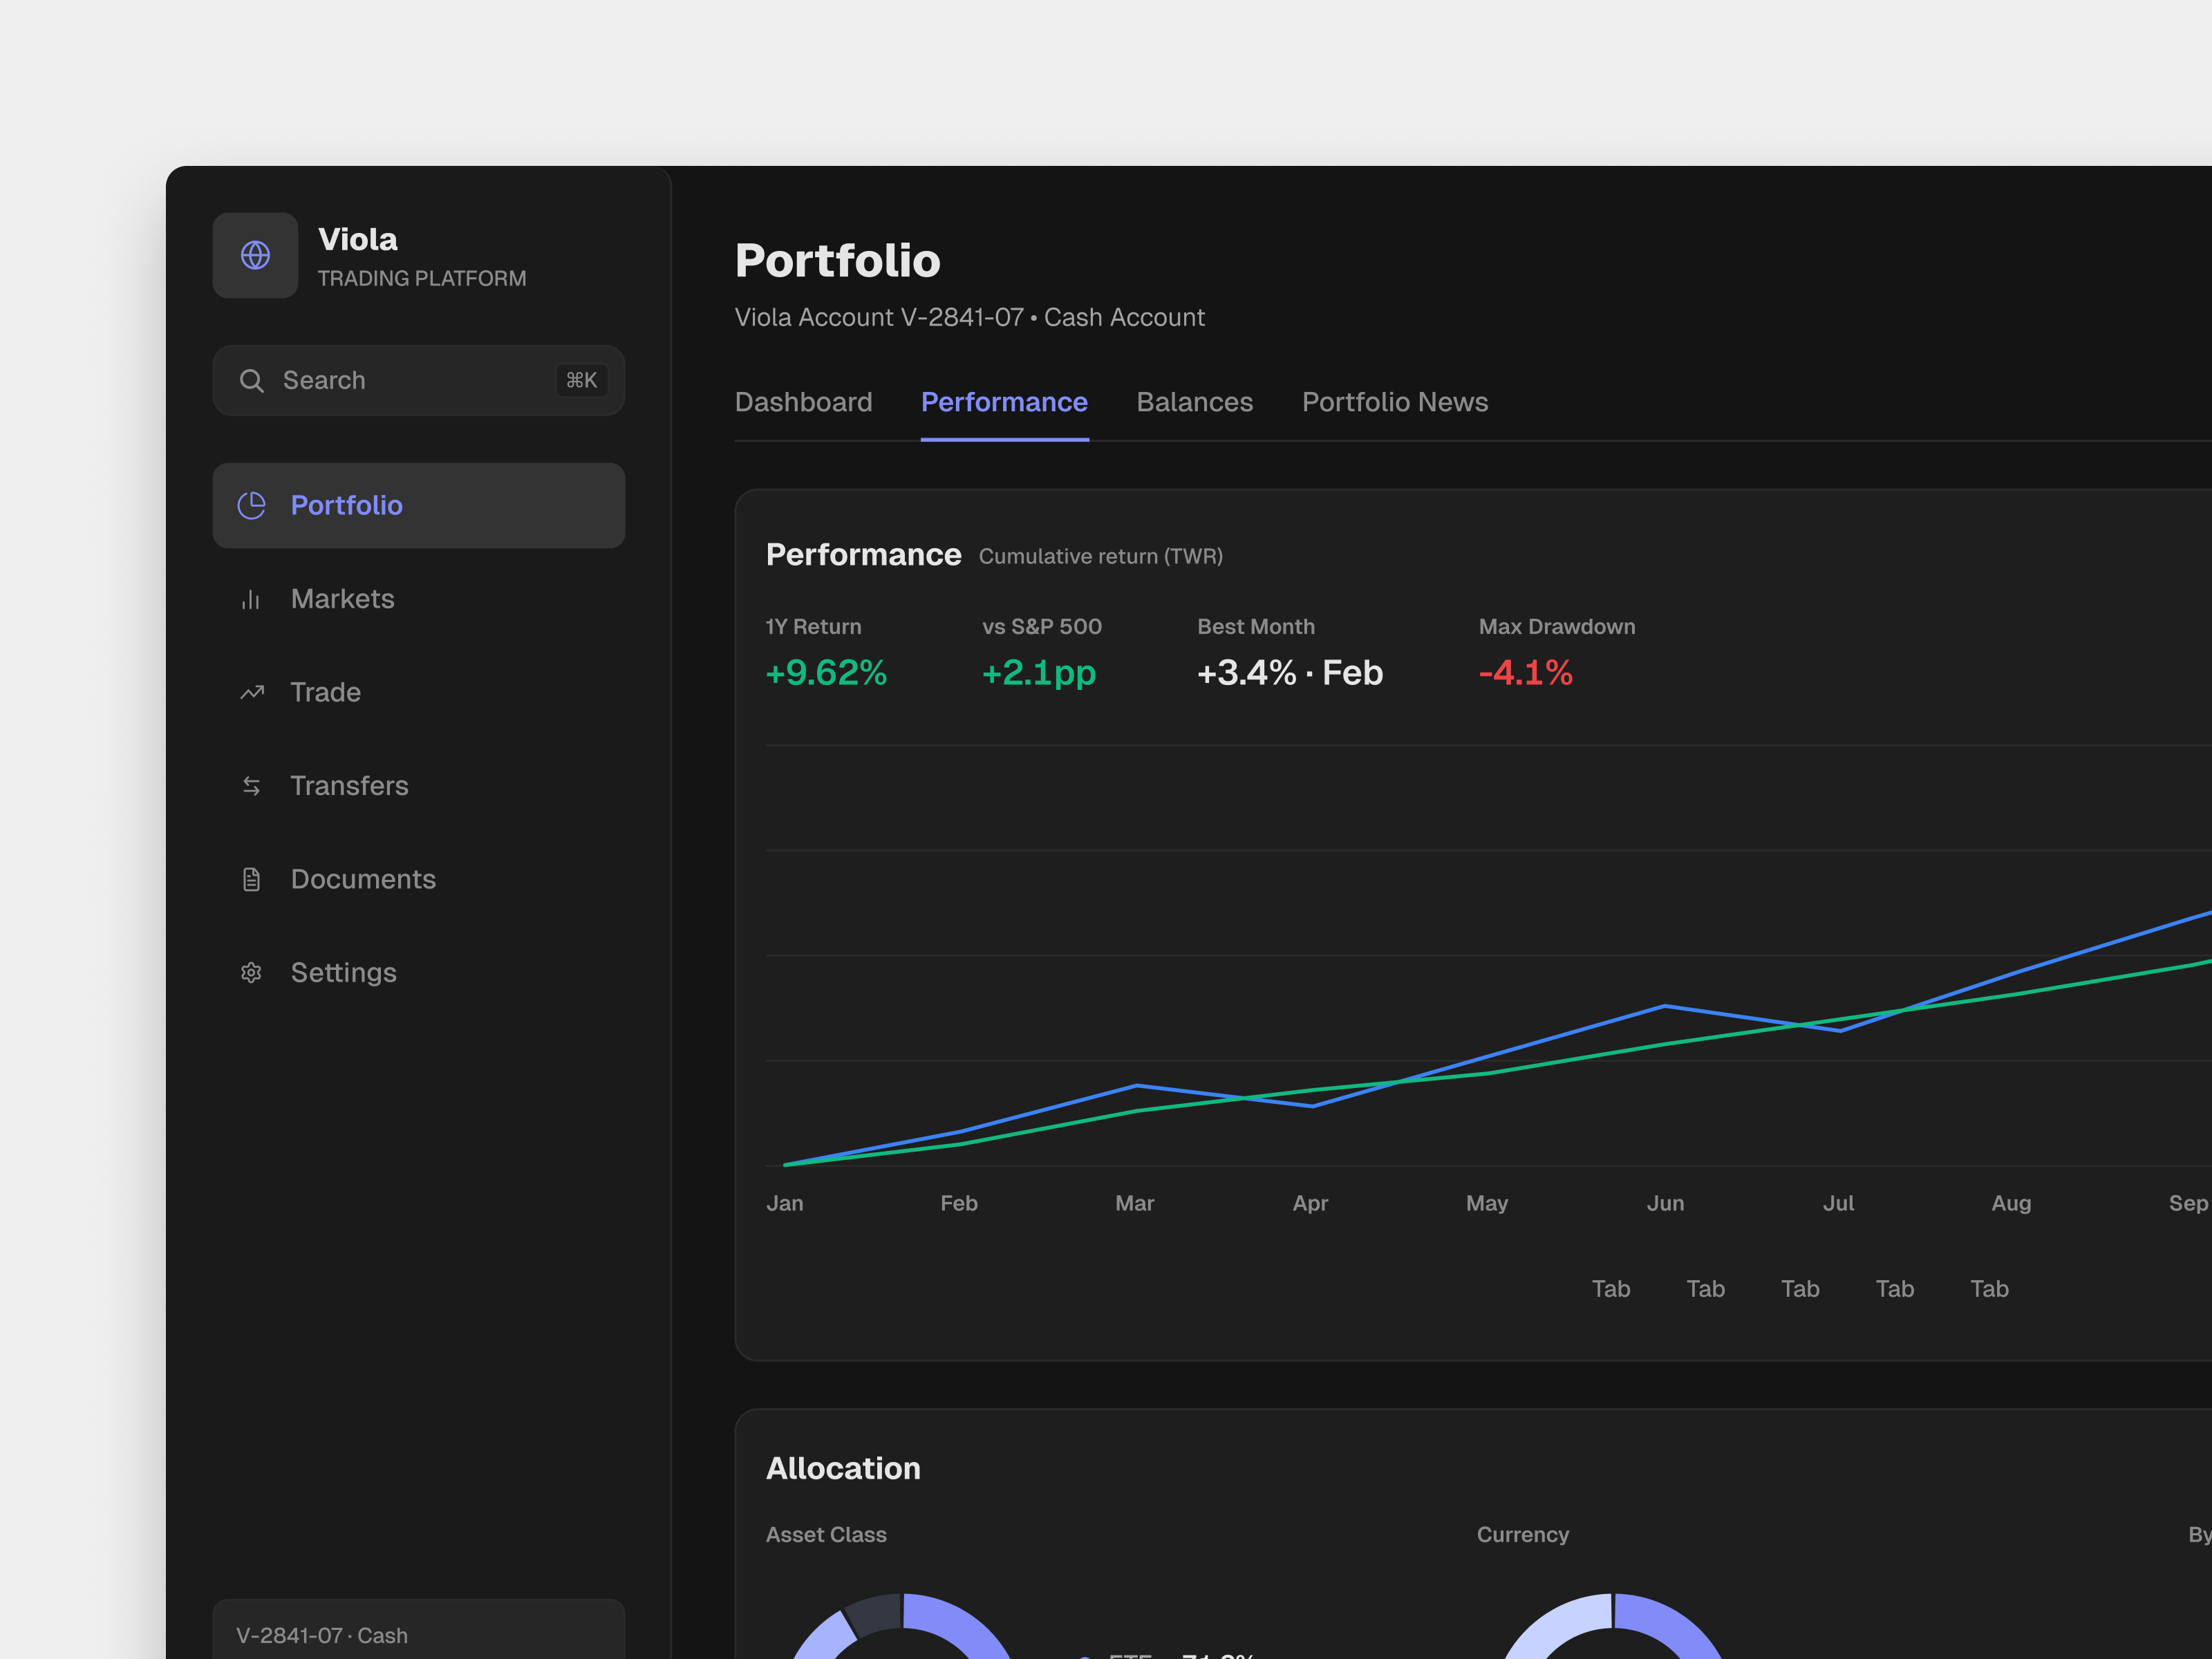Screen dimensions: 2212x1659
Task: Click the Mar label on chart axis
Action: (1135, 1203)
